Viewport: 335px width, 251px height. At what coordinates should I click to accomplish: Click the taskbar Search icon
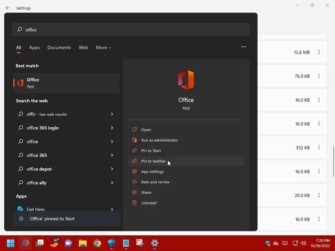[x=25, y=243]
